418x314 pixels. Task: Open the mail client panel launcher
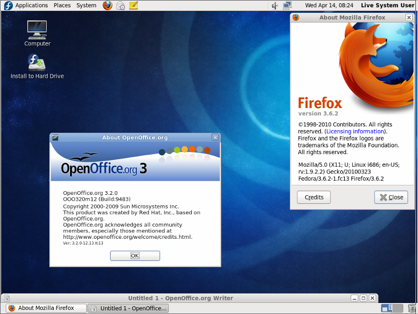[x=121, y=5]
